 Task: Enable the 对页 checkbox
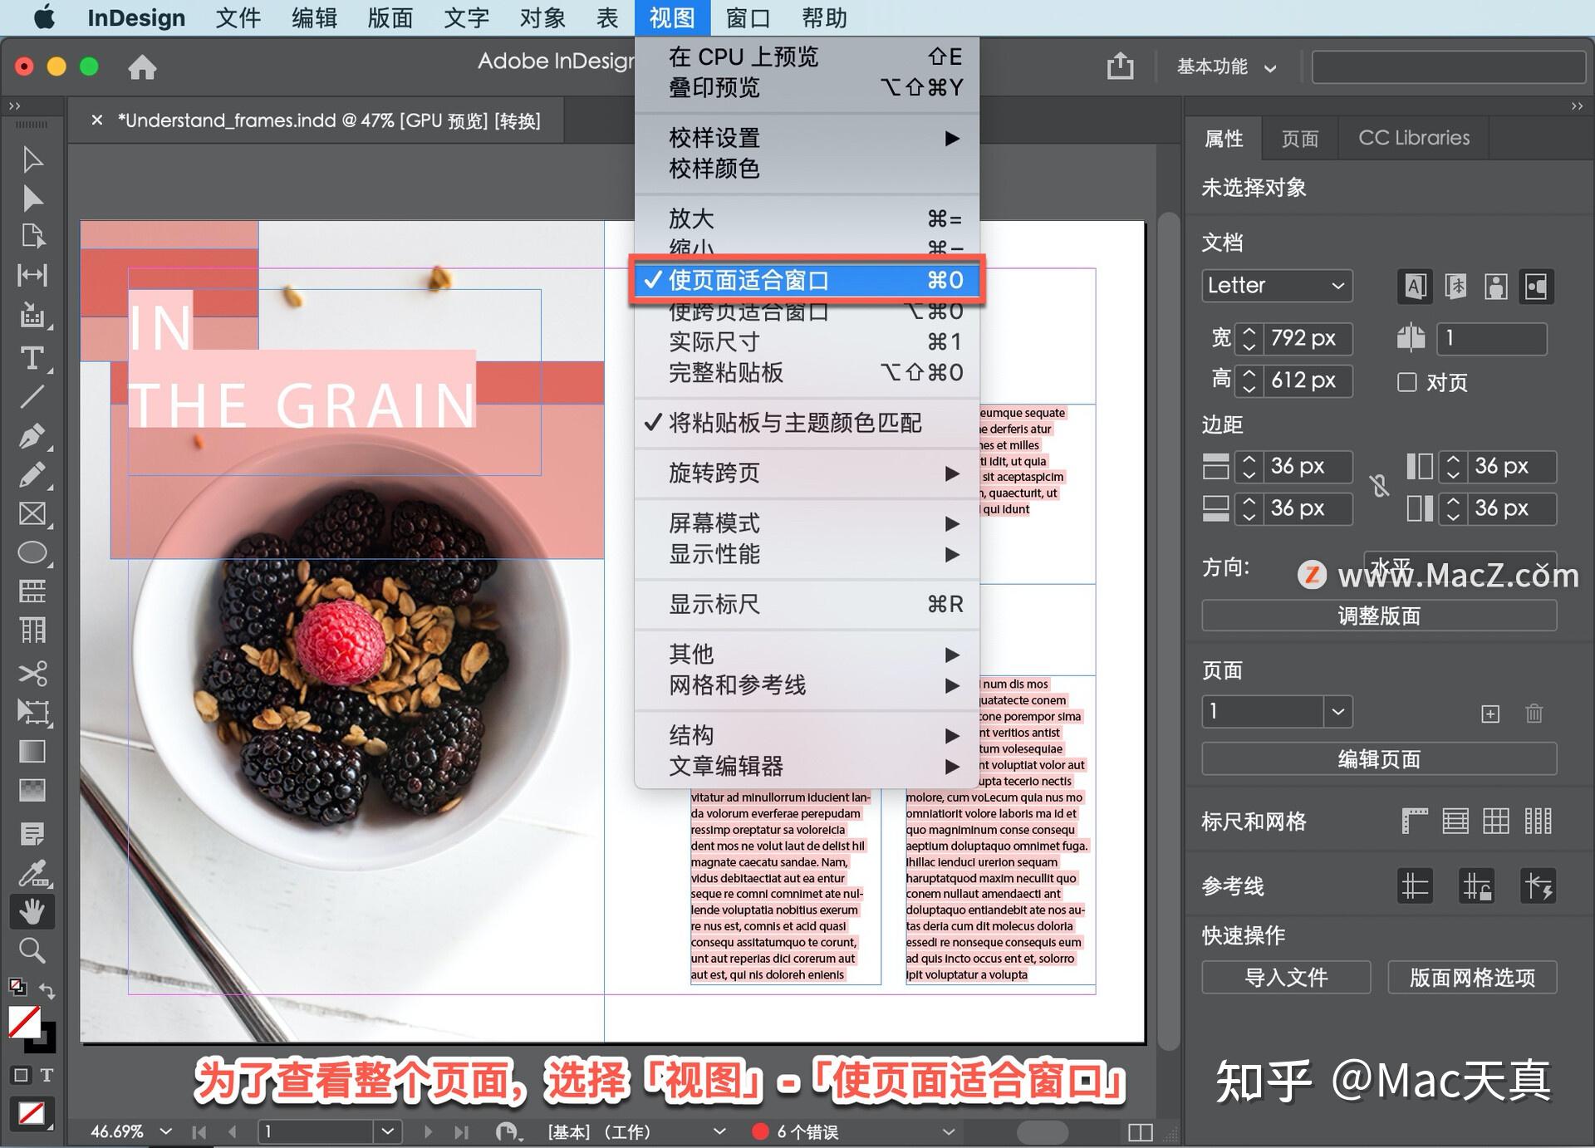click(x=1407, y=382)
